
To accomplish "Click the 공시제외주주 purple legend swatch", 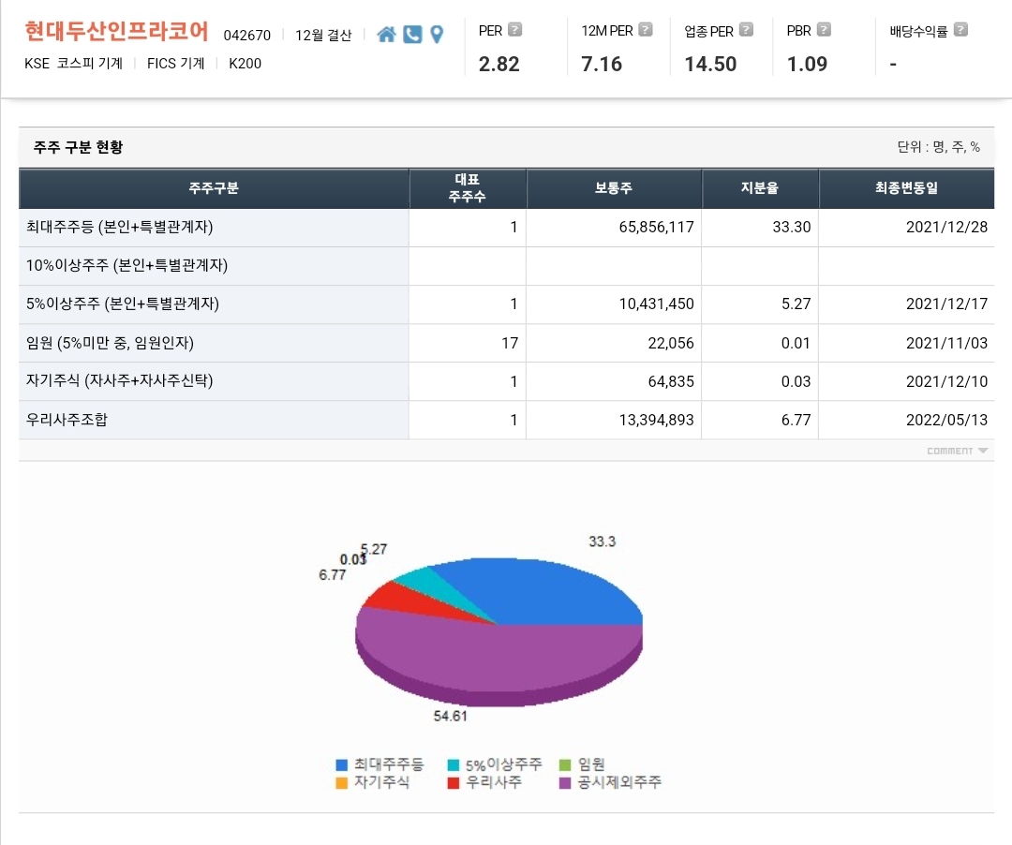I will [565, 783].
